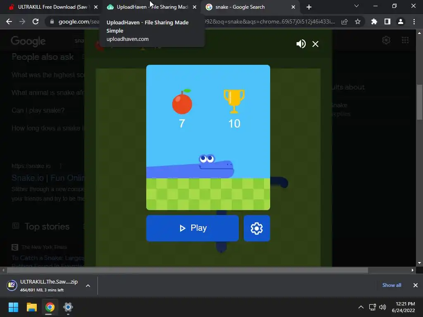Screen dimensions: 423x317
Task: Open the Chrome three-dot menu
Action: [x=414, y=21]
